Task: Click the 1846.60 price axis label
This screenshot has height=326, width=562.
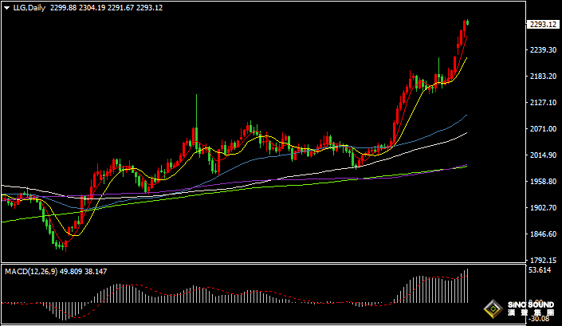Action: (542, 234)
